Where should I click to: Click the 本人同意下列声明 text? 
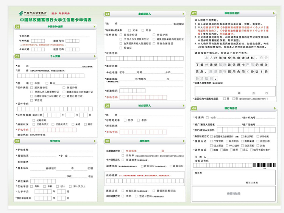click(x=206, y=20)
